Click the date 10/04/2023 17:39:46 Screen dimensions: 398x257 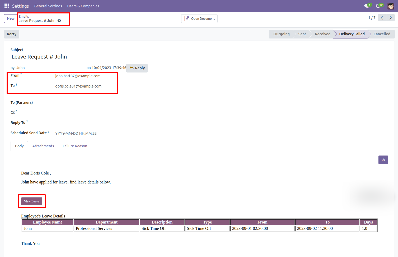(x=109, y=68)
